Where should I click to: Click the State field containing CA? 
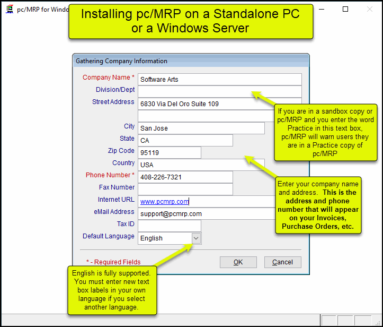click(x=185, y=140)
